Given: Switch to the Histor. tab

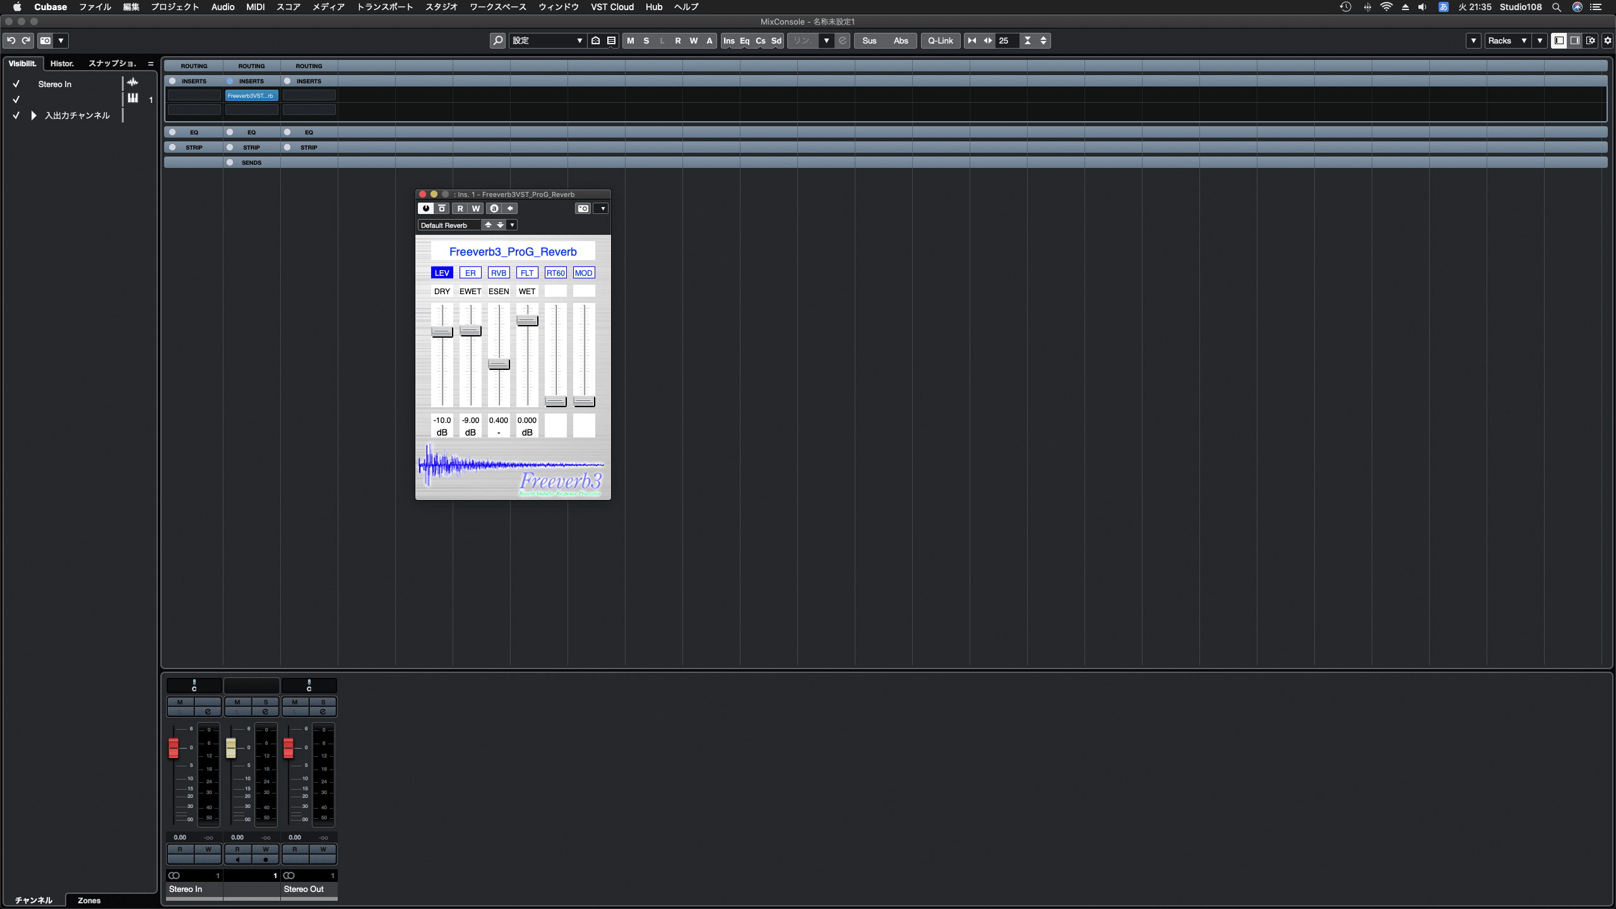Looking at the screenshot, I should [62, 63].
